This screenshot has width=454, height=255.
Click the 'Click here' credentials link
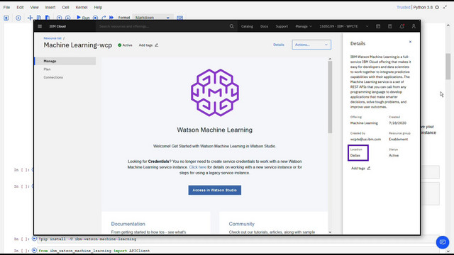point(198,167)
